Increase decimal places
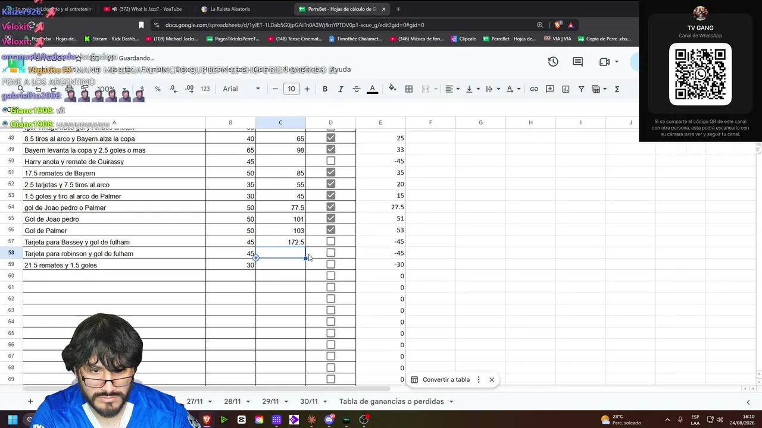Screen dimensions: 762x428 pos(189,89)
